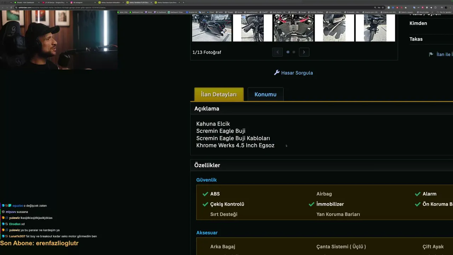Switch to the 30 Saniye YouTube browser tab
Viewport: 453px width, 255px height.
point(55,2)
